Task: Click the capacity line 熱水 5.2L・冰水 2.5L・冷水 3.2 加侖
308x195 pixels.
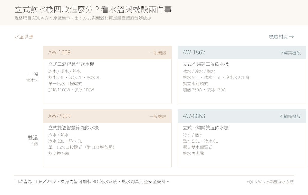Action: pos(216,77)
